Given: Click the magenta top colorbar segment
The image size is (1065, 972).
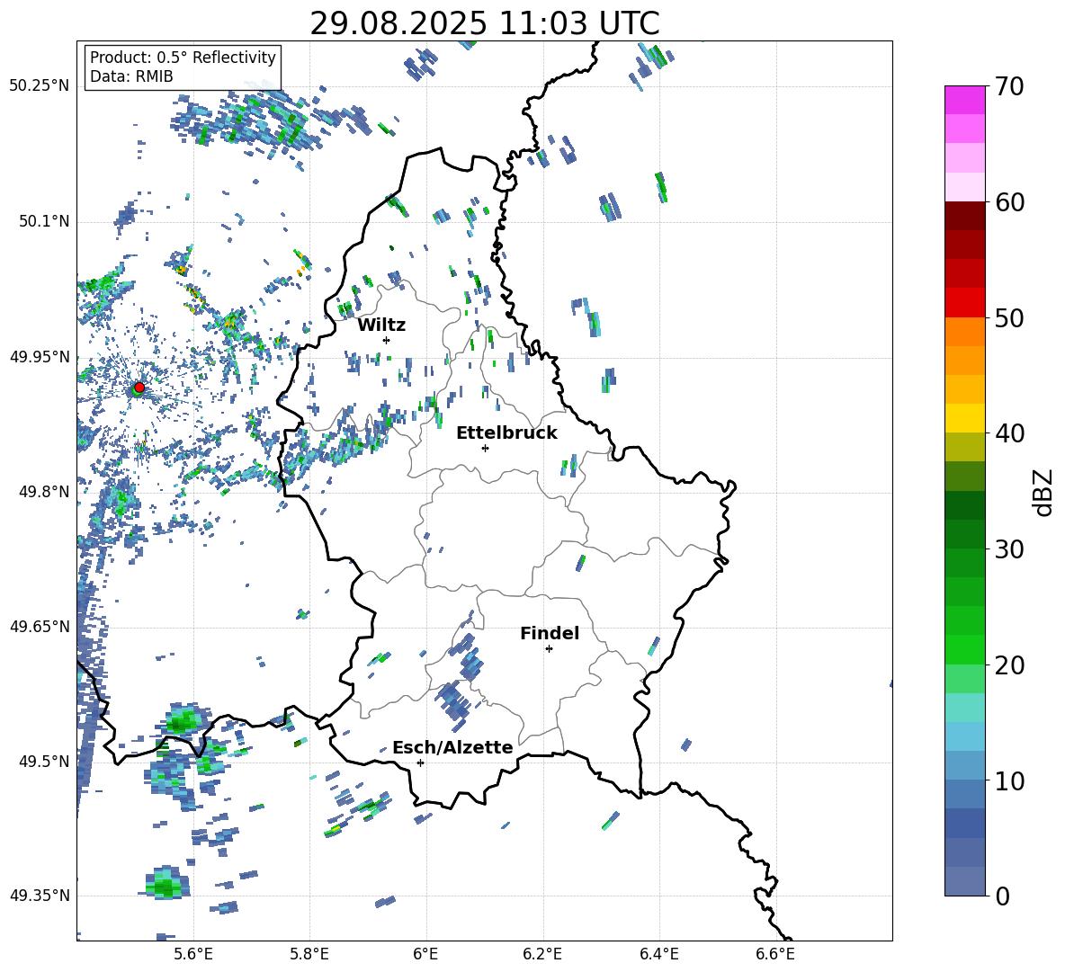Looking at the screenshot, I should (965, 100).
